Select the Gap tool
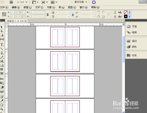 [x=2, y=39]
